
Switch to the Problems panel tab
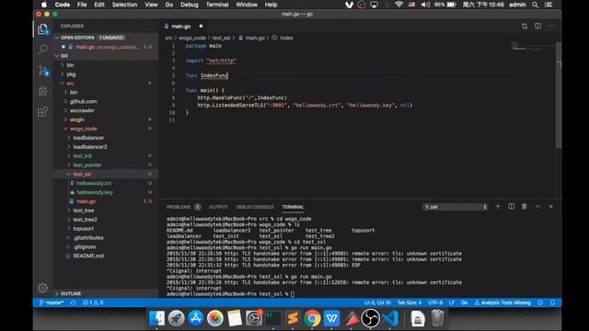[x=183, y=207]
